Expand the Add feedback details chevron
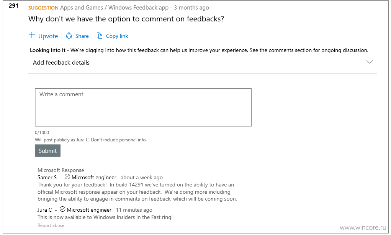Viewport: 391px width, 235px height. (x=369, y=62)
